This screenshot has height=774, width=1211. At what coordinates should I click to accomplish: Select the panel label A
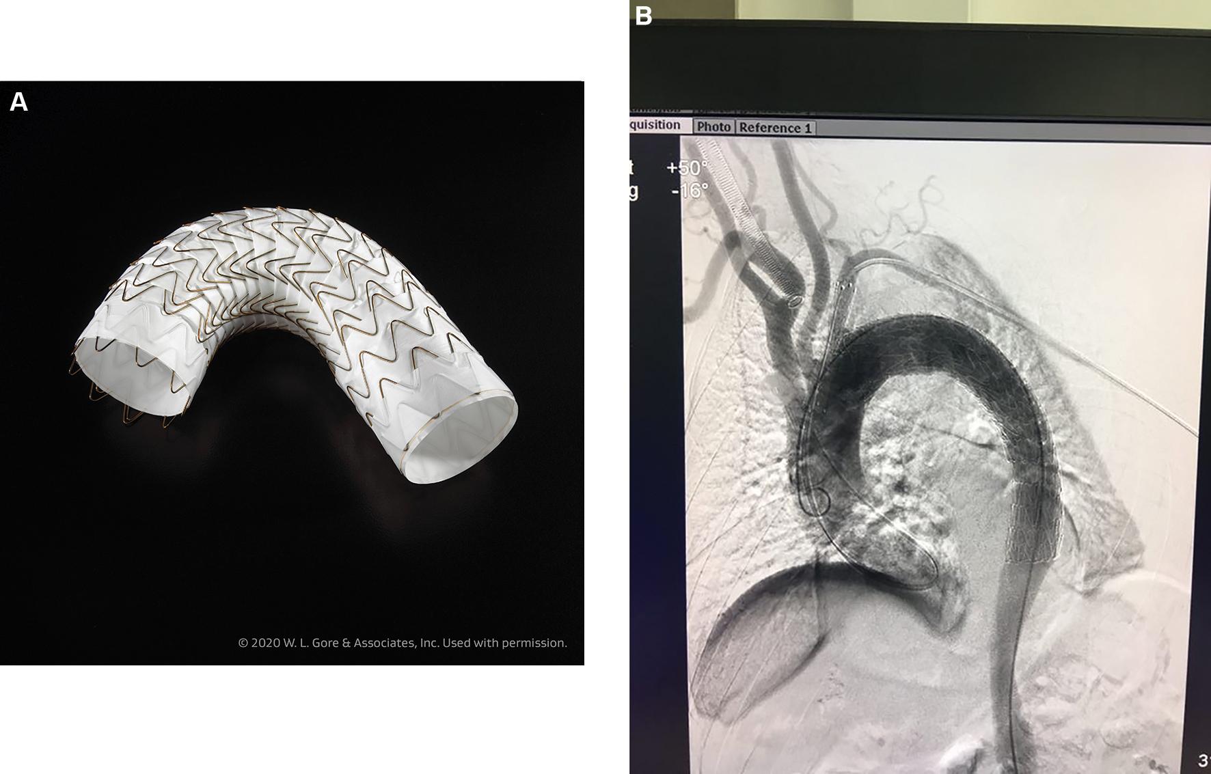tap(18, 102)
